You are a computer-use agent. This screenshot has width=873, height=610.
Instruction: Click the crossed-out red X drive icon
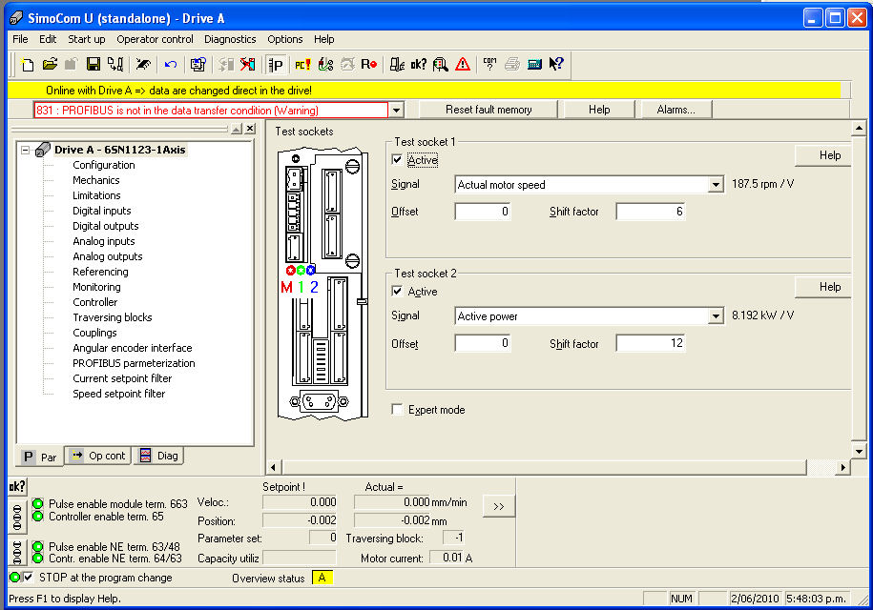point(248,65)
